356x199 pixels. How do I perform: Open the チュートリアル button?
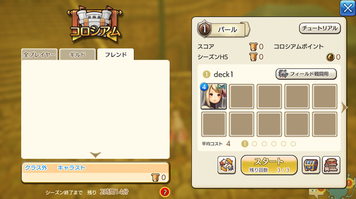click(x=320, y=28)
